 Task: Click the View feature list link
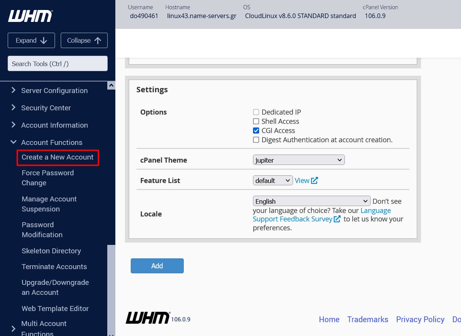(x=302, y=180)
